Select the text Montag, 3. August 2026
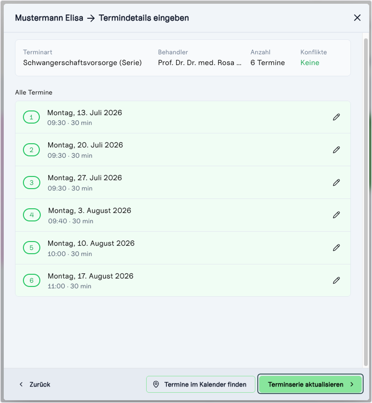372x403 pixels. coord(90,211)
